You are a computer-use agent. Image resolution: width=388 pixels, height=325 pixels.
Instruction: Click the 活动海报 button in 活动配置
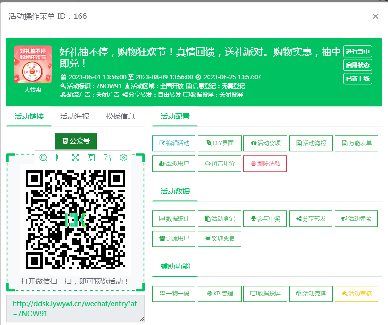click(311, 143)
